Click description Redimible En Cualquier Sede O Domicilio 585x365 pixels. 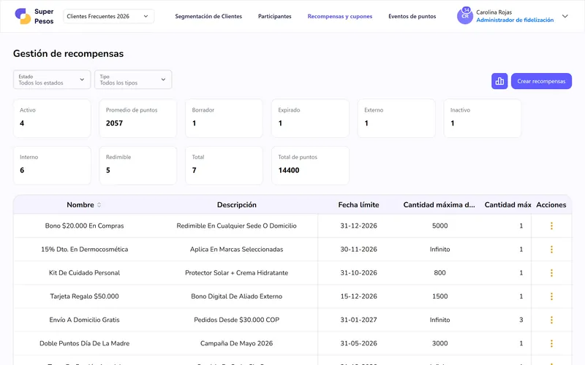click(236, 226)
